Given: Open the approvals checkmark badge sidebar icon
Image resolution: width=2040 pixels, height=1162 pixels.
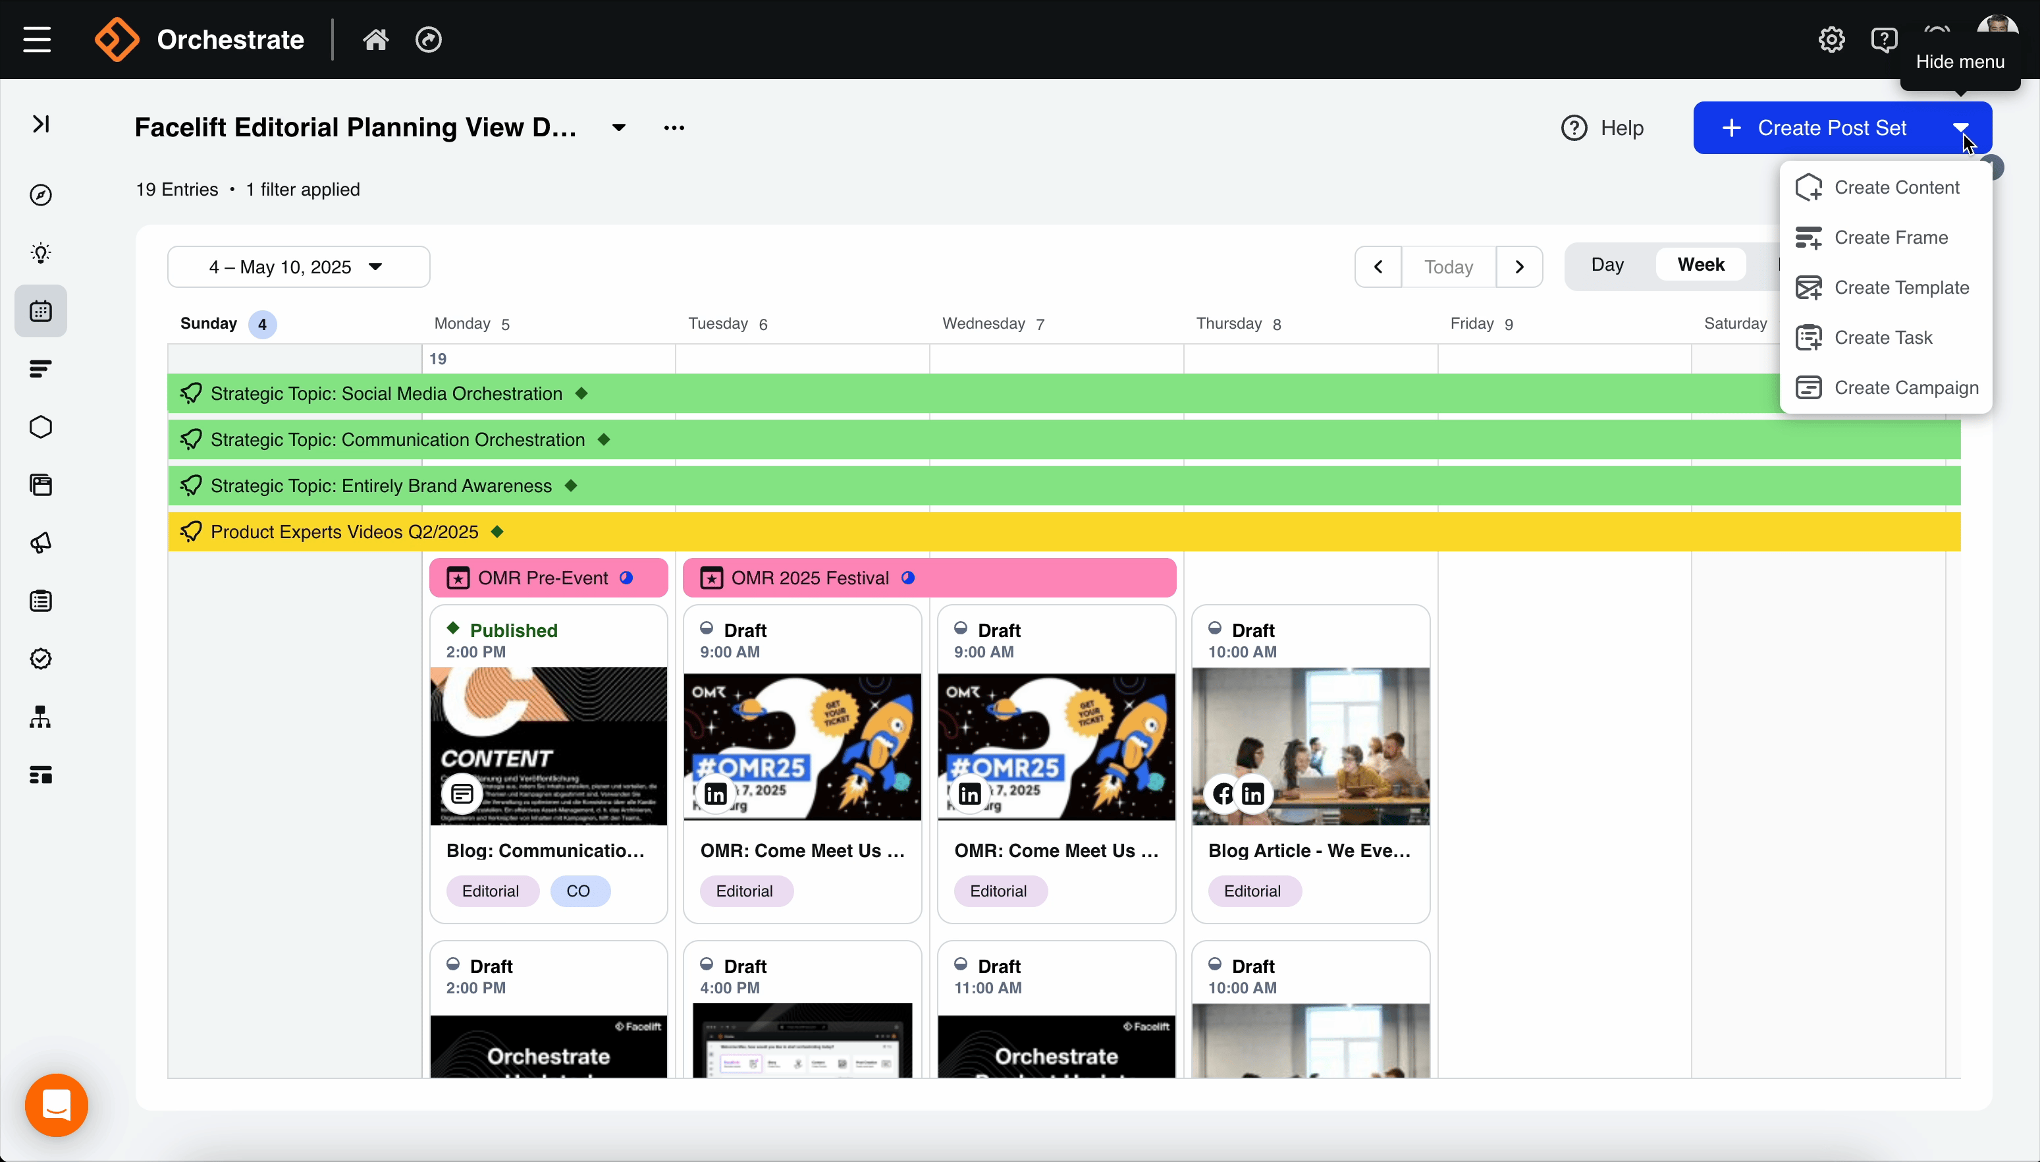Looking at the screenshot, I should (x=41, y=659).
